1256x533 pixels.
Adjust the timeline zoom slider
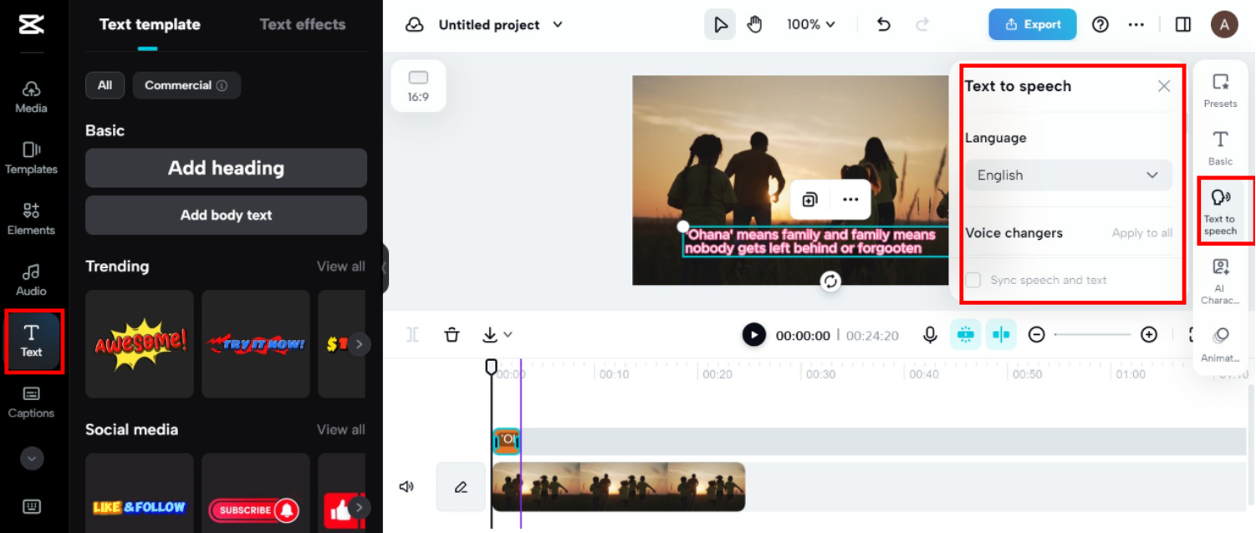[1093, 335]
